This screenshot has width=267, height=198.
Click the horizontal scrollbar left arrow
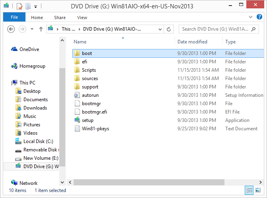coord(70,182)
